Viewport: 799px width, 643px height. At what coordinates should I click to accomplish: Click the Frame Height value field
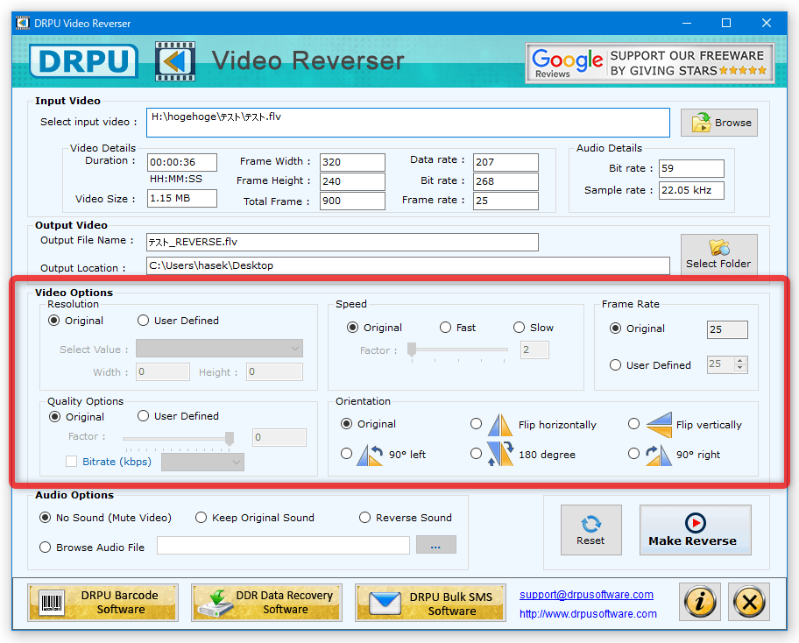coord(352,182)
